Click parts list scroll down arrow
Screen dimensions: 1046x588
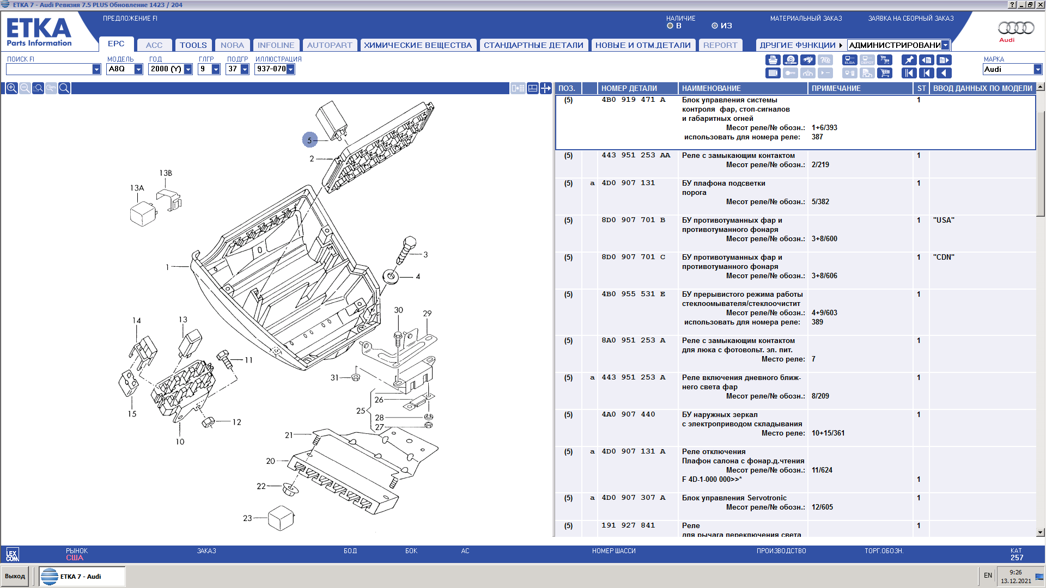pos(1041,532)
